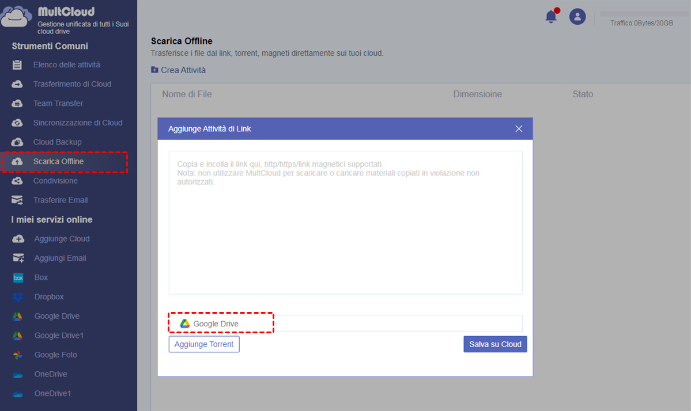Click the Salva su Cloud button

[x=495, y=344]
